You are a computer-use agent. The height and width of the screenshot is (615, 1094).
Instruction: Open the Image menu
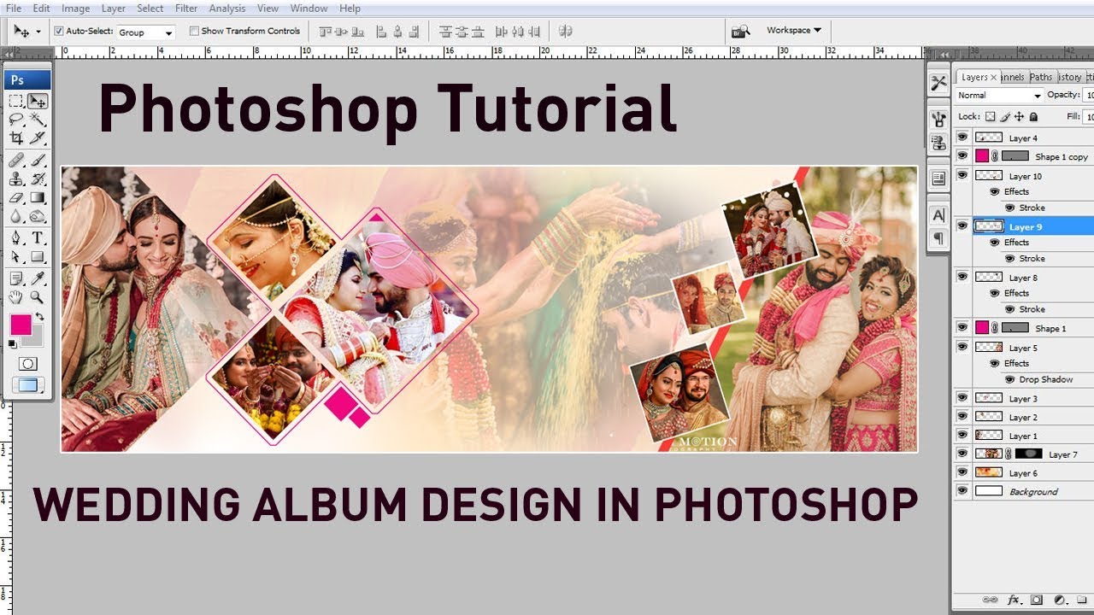tap(75, 9)
